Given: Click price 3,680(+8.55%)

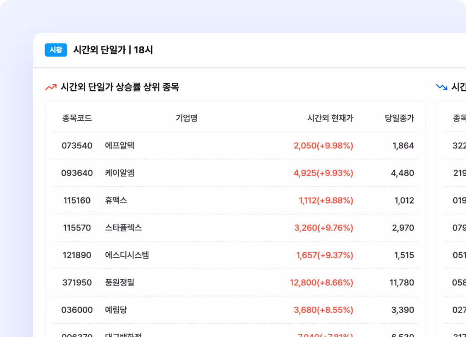Looking at the screenshot, I should (x=324, y=310).
